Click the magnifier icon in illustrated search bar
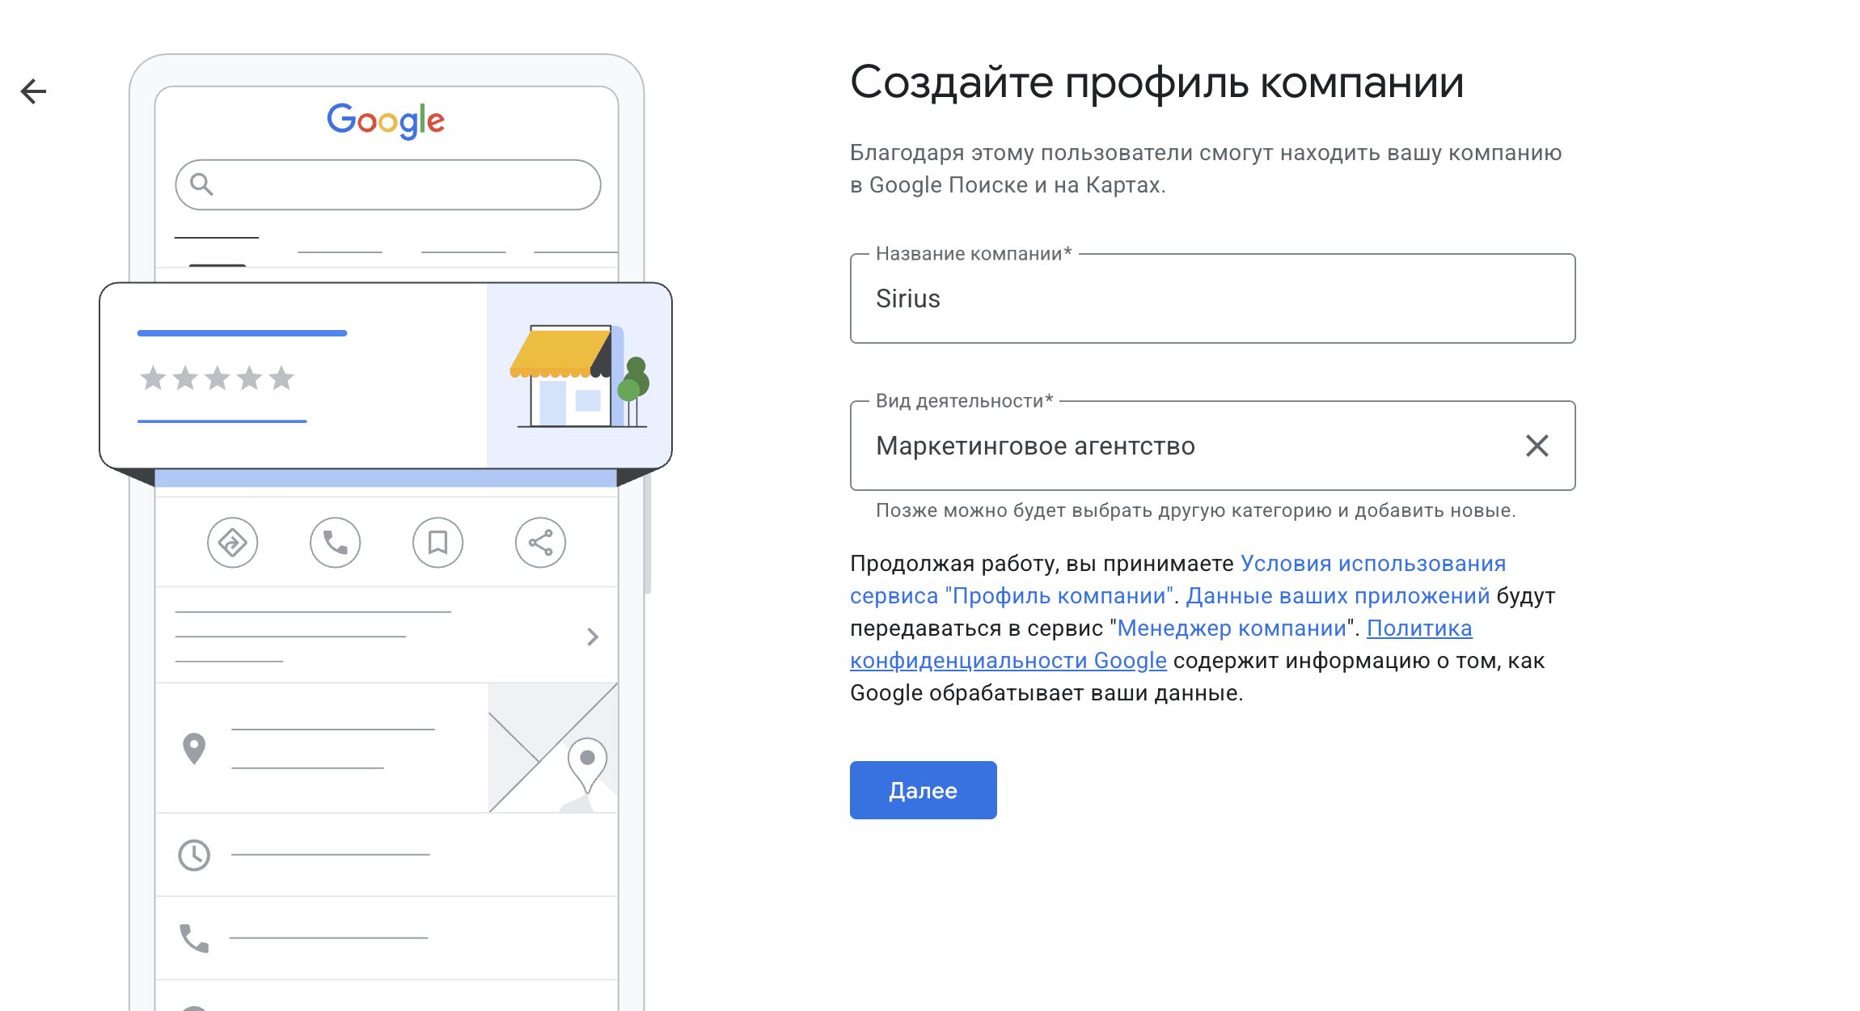The height and width of the screenshot is (1011, 1860). [x=201, y=184]
